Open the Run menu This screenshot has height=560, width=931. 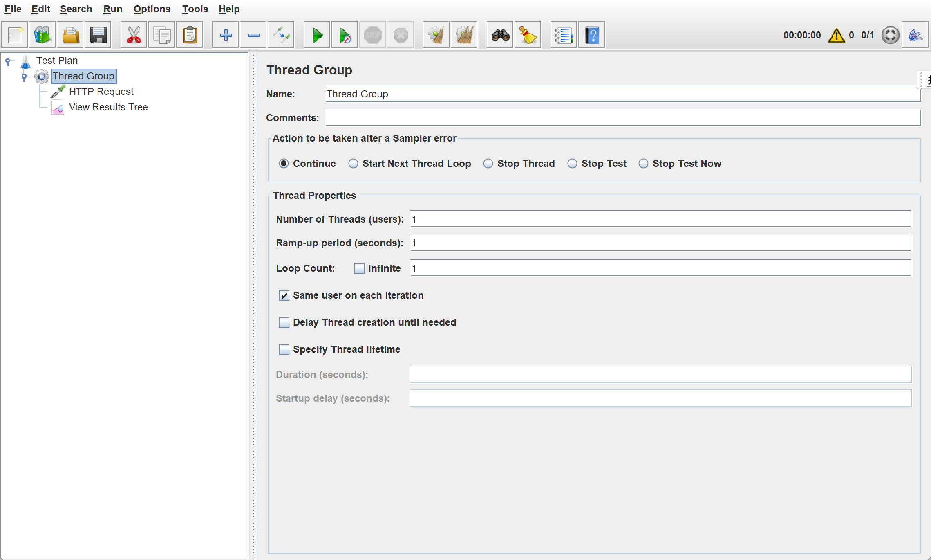tap(112, 9)
